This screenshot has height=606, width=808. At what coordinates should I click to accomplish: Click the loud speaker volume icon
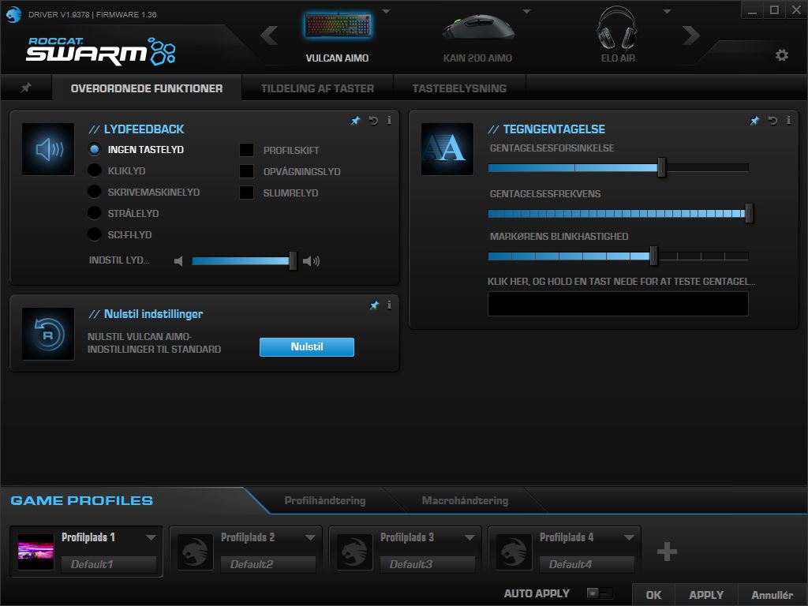(x=311, y=261)
